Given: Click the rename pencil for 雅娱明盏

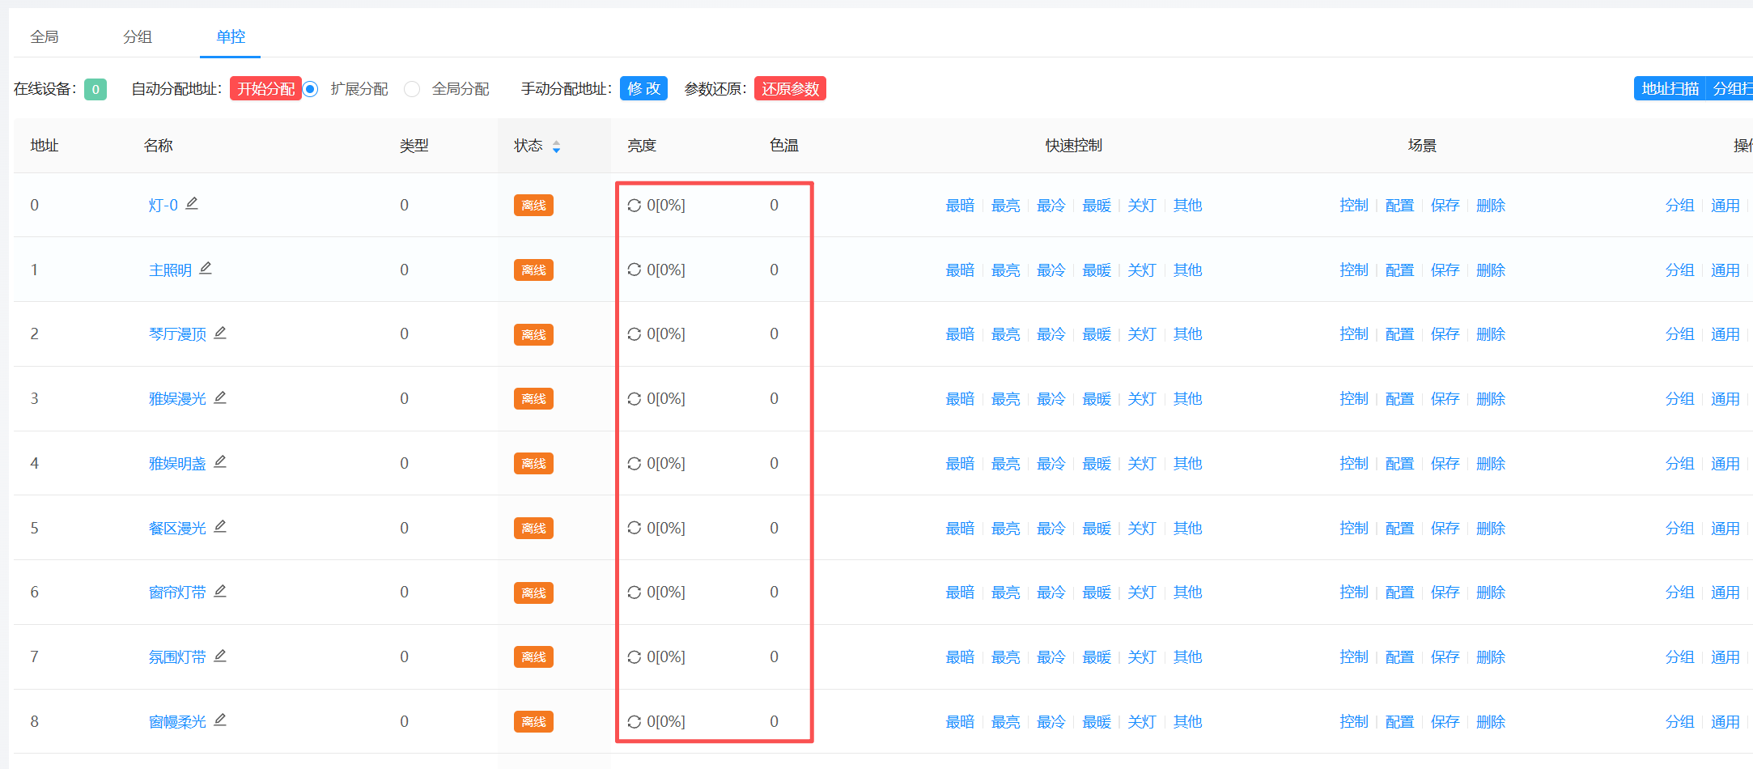Looking at the screenshot, I should tap(220, 461).
